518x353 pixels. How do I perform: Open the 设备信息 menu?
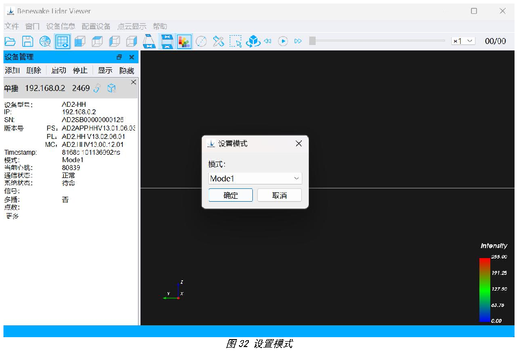[60, 26]
